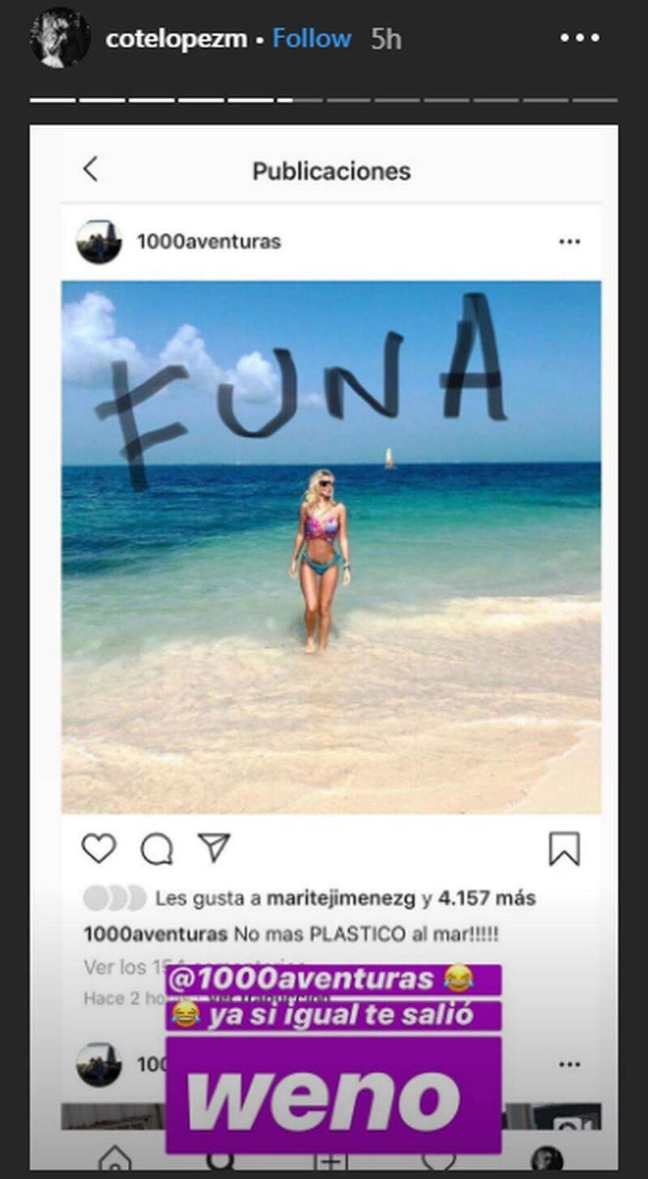Open the cotelopezm username link
The image size is (648, 1179).
pos(176,38)
